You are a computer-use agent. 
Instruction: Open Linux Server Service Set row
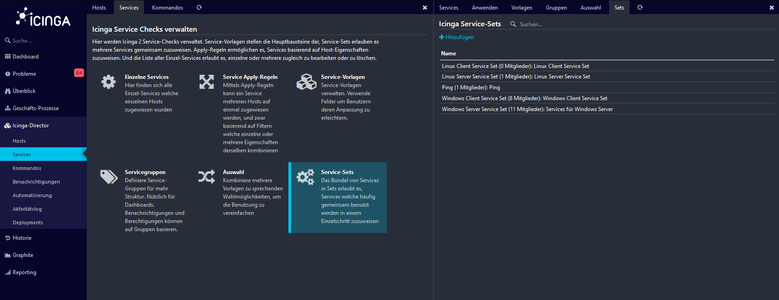[607, 77]
